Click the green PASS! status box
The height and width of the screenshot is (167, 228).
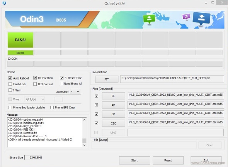pyautogui.click(x=20, y=40)
